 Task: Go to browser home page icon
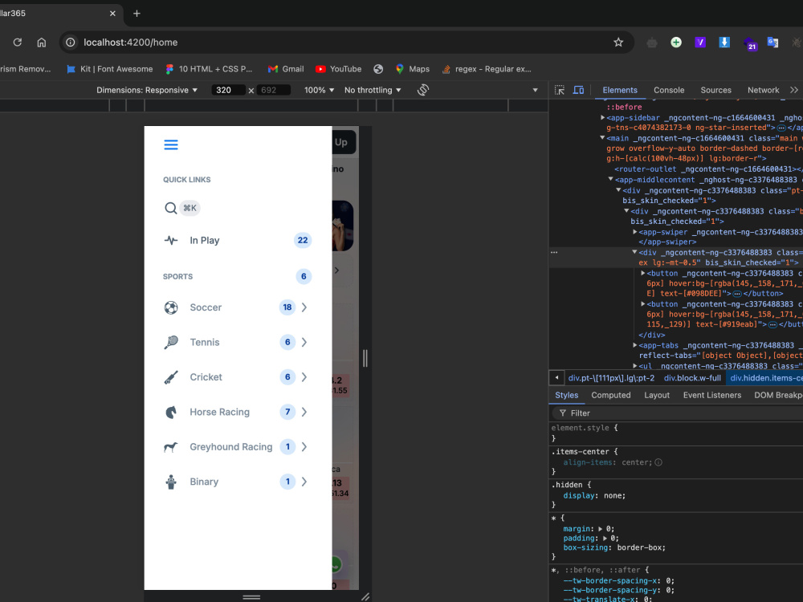point(42,43)
